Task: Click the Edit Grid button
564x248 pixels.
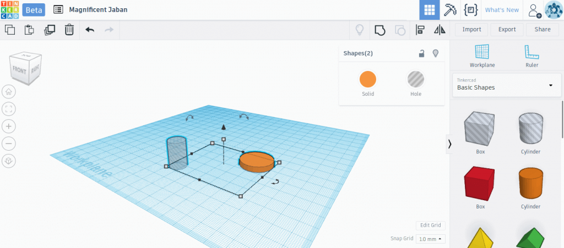Action: click(431, 225)
